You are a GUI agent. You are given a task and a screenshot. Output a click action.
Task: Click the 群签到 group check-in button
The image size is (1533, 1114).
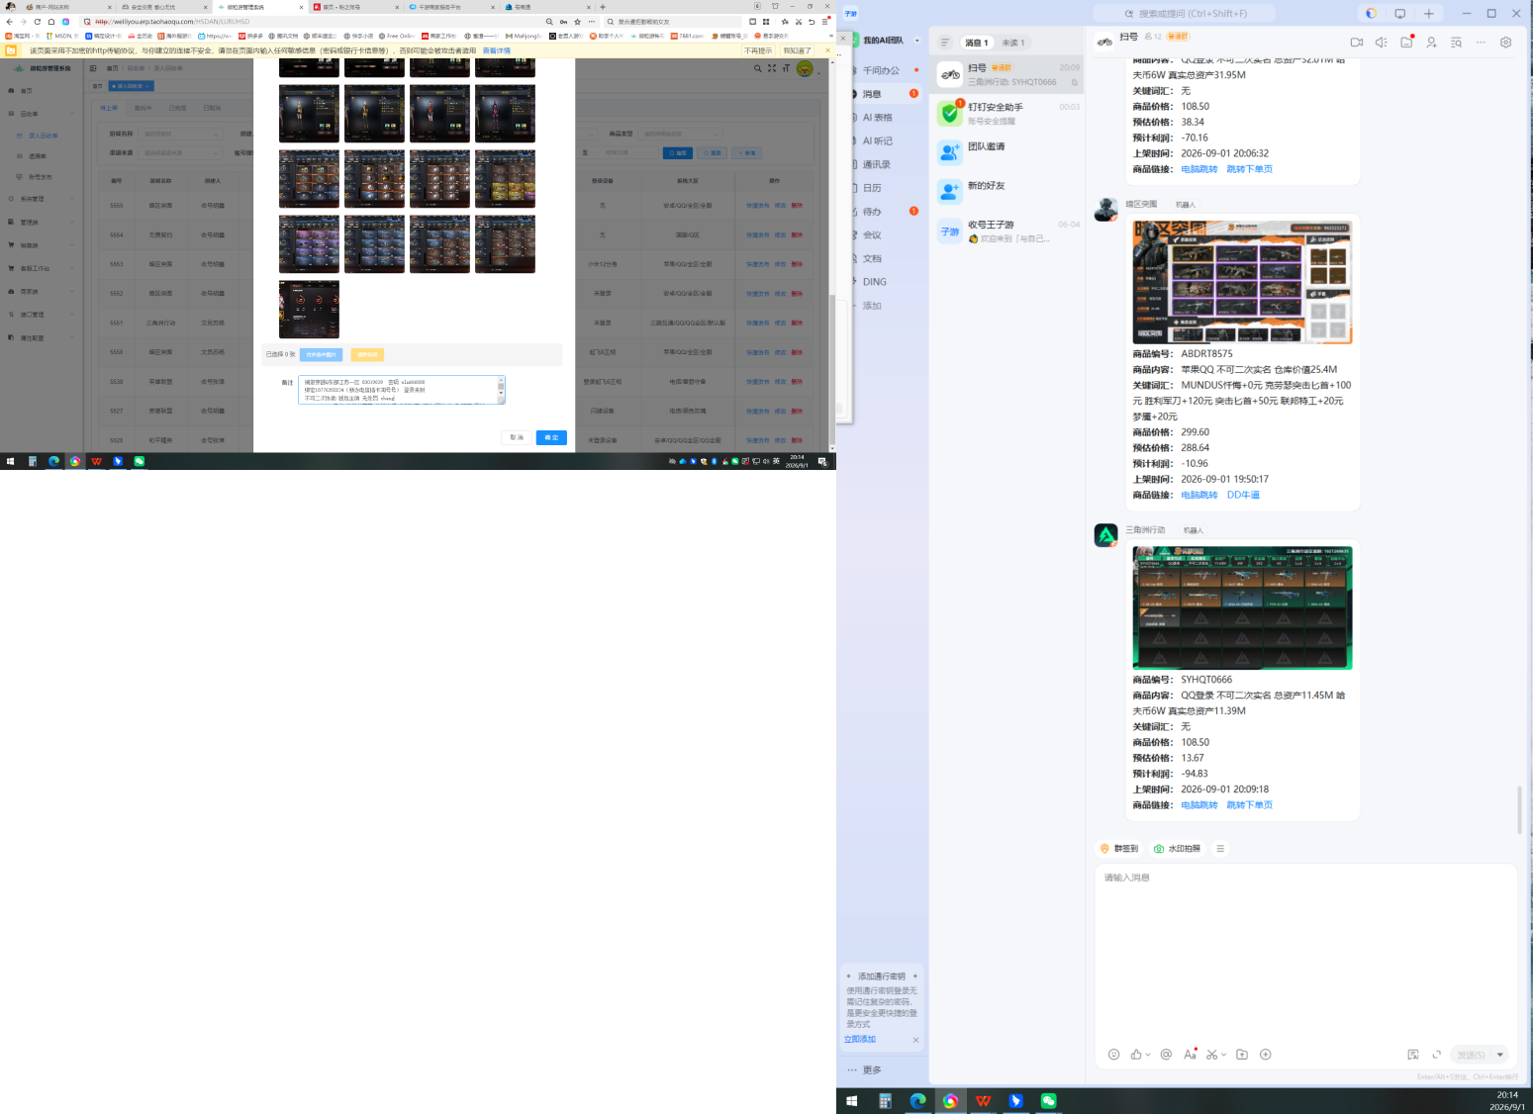point(1119,849)
